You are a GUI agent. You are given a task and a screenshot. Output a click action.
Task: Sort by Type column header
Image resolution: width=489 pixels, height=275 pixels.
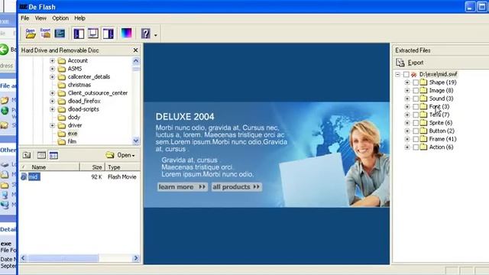[x=122, y=167]
